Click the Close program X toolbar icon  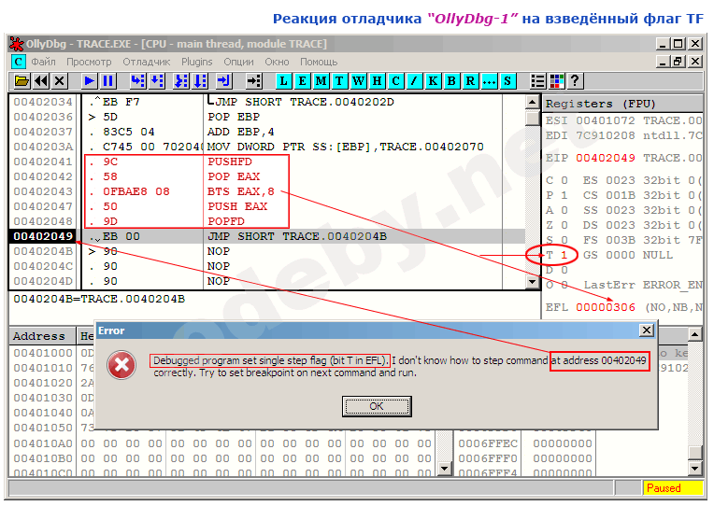pos(59,81)
